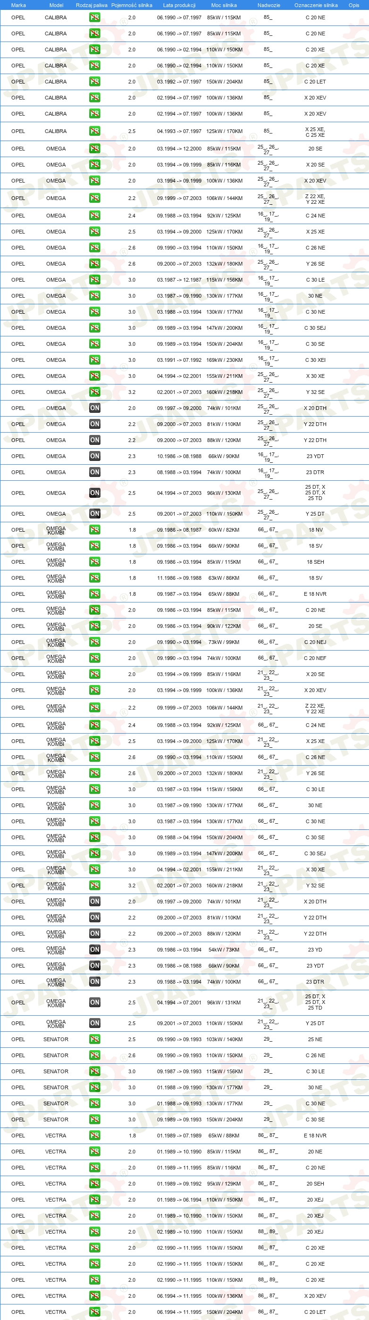The image size is (369, 1320).
Task: Select the '01.1988 -> 09.1990' production years cell
Action: [179, 1087]
